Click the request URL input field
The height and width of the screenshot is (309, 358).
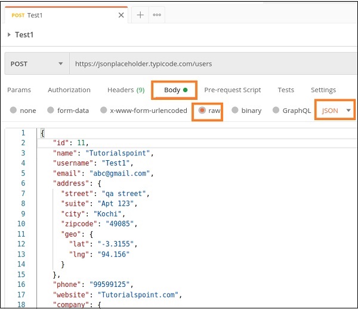tap(209, 63)
